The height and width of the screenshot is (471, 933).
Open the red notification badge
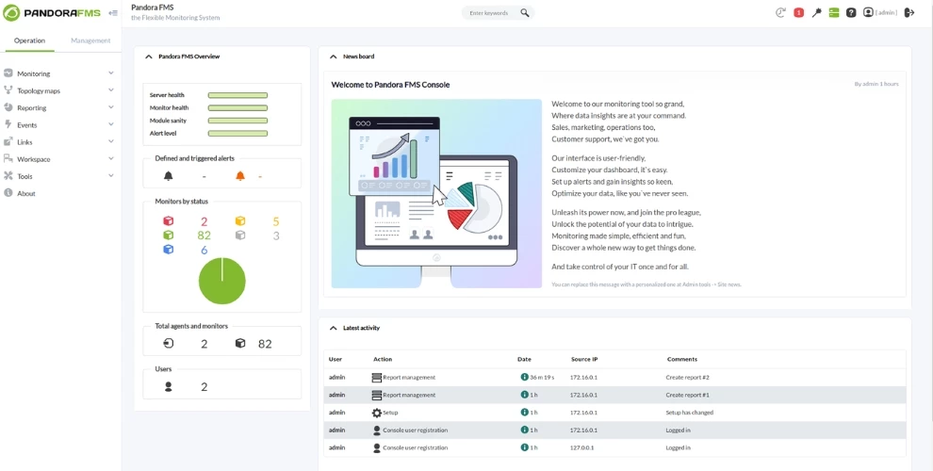[798, 12]
